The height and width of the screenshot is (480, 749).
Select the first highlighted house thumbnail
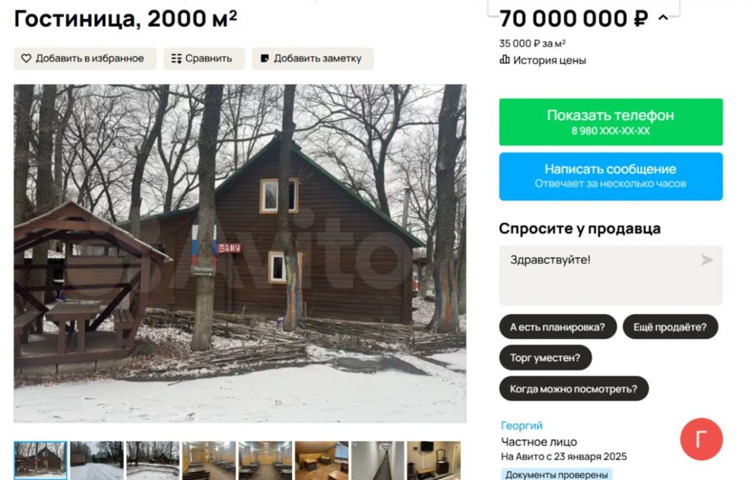pos(41,460)
